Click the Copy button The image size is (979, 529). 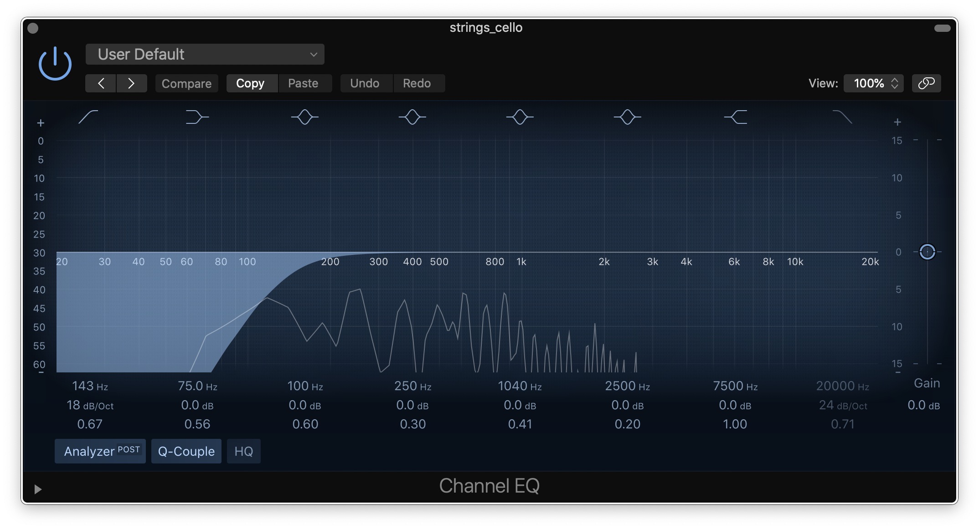250,83
